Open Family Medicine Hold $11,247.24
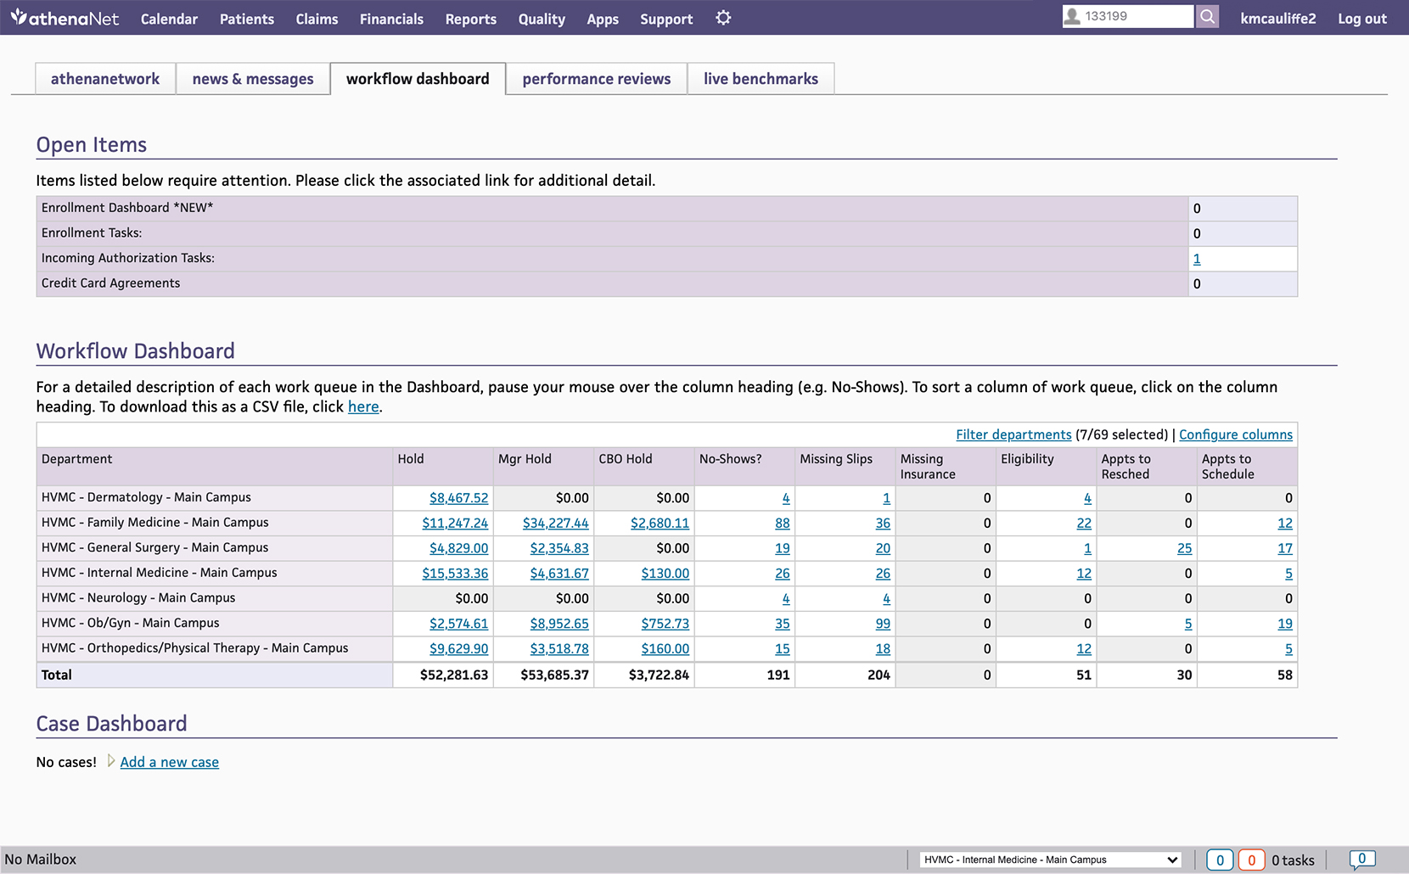The image size is (1409, 874). 455,524
